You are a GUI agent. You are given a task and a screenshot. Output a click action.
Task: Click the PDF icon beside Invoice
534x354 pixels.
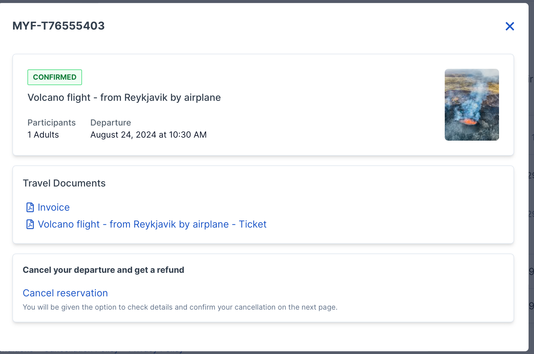click(30, 207)
